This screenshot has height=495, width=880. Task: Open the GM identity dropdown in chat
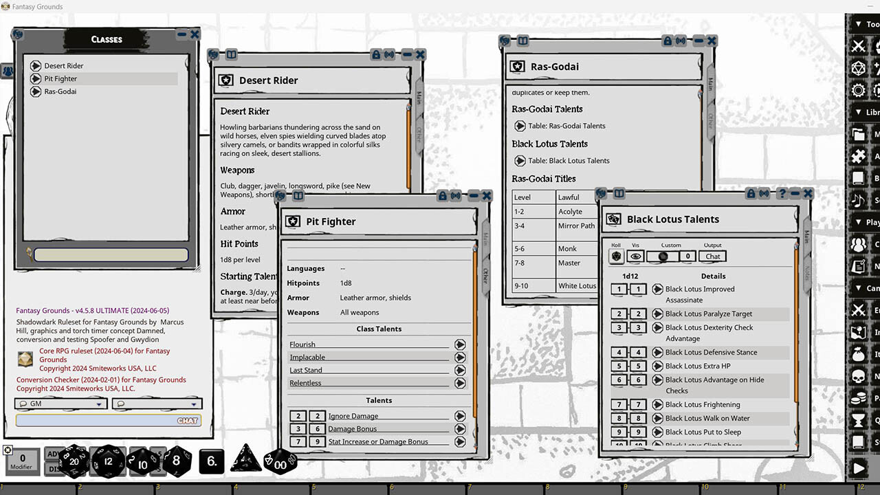[x=59, y=404]
